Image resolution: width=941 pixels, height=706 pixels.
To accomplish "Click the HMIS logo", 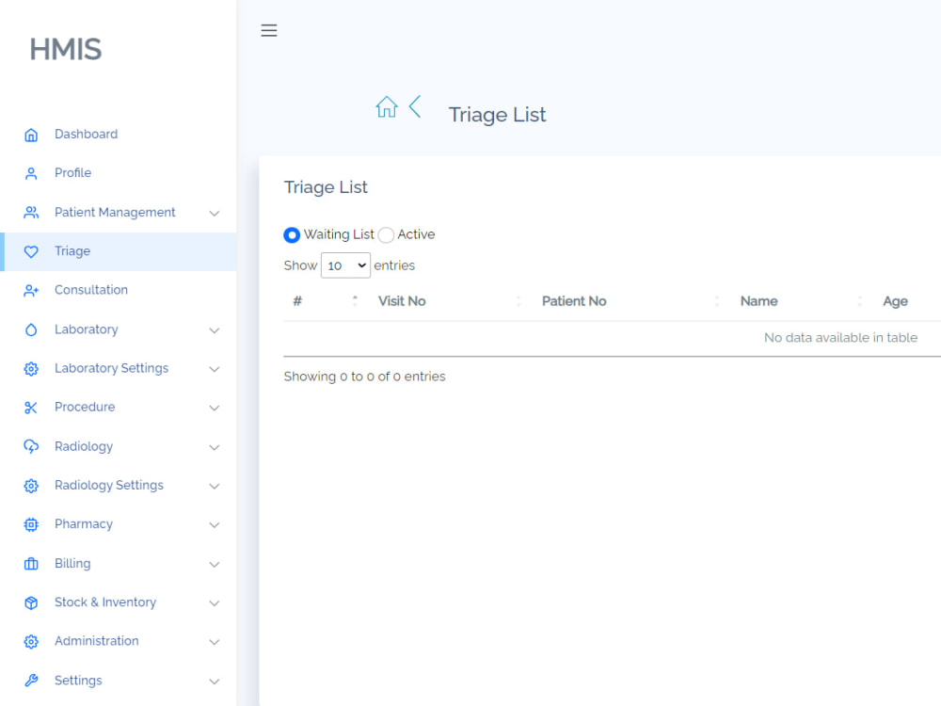I will pyautogui.click(x=66, y=49).
